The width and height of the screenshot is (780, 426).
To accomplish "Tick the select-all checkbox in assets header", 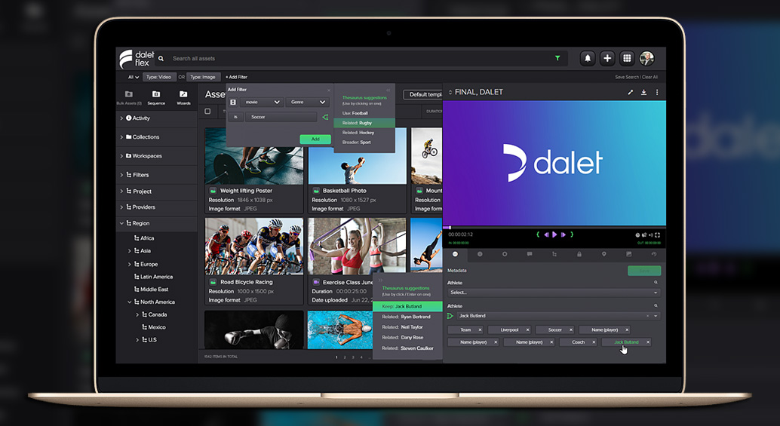I will click(208, 112).
